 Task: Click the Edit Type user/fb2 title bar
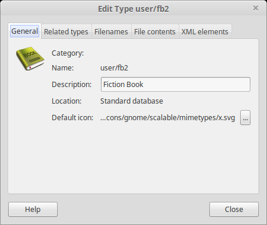point(133,9)
